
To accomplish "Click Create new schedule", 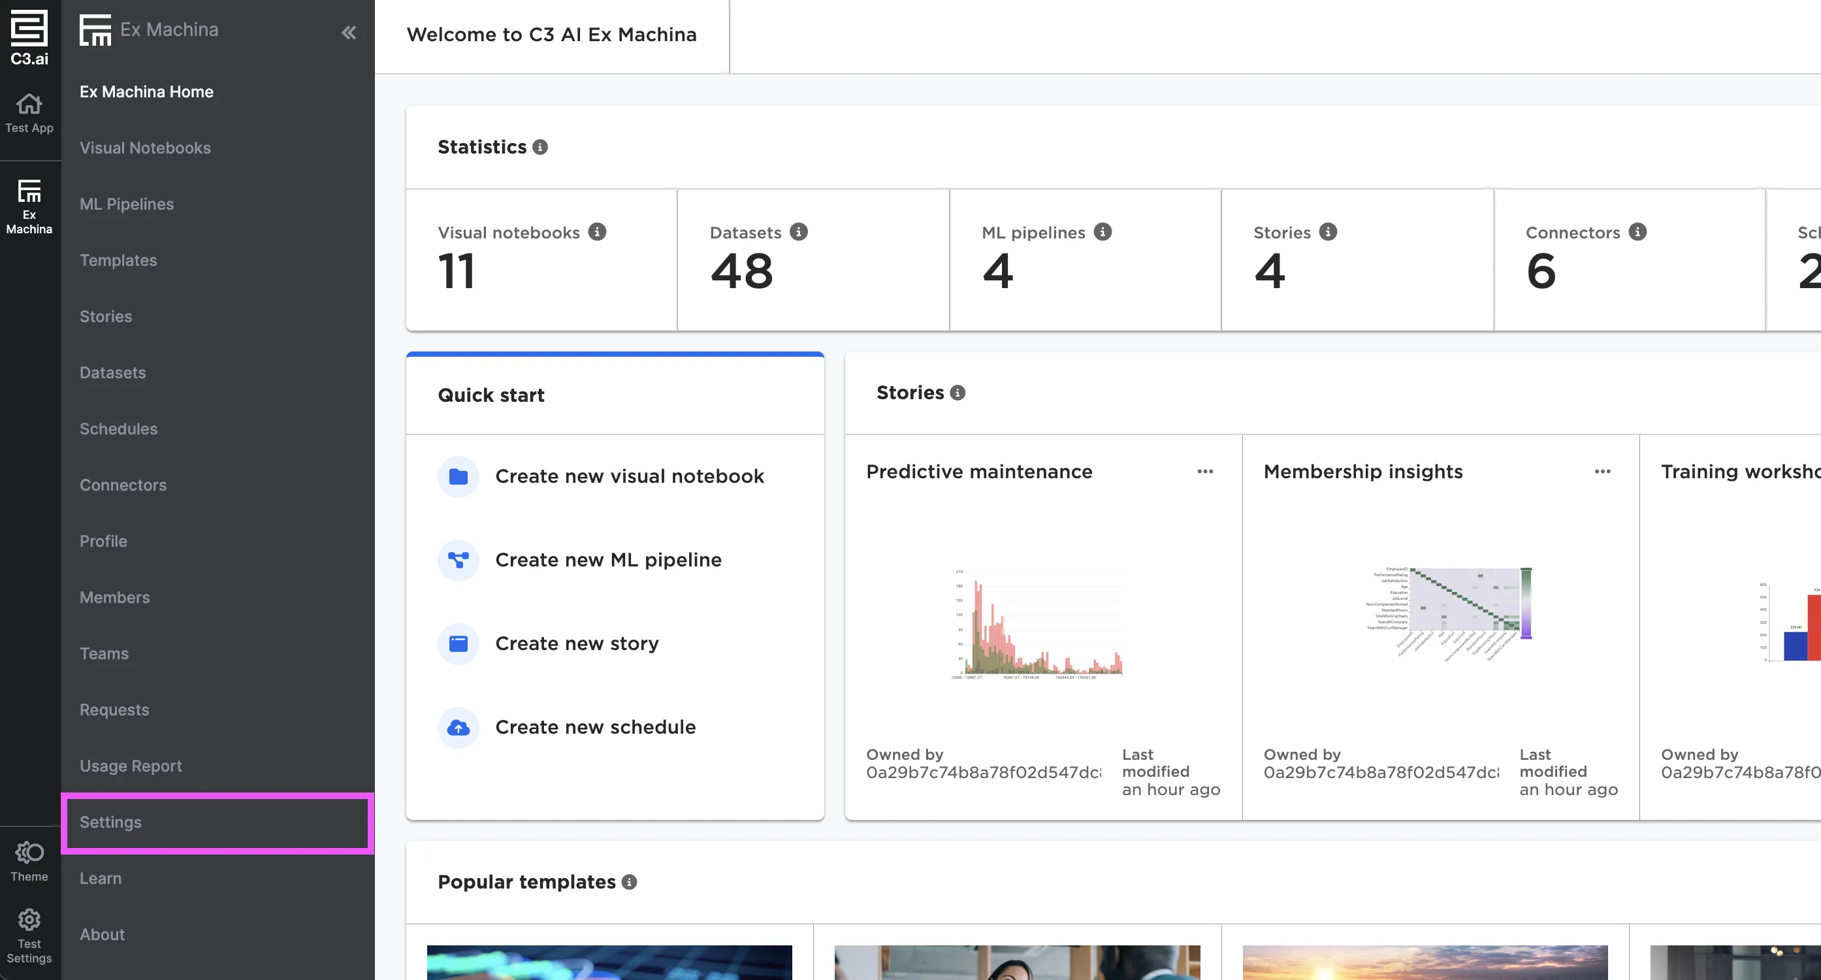I will pyautogui.click(x=595, y=727).
